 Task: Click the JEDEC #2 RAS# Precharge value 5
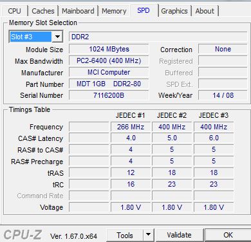click(x=172, y=161)
